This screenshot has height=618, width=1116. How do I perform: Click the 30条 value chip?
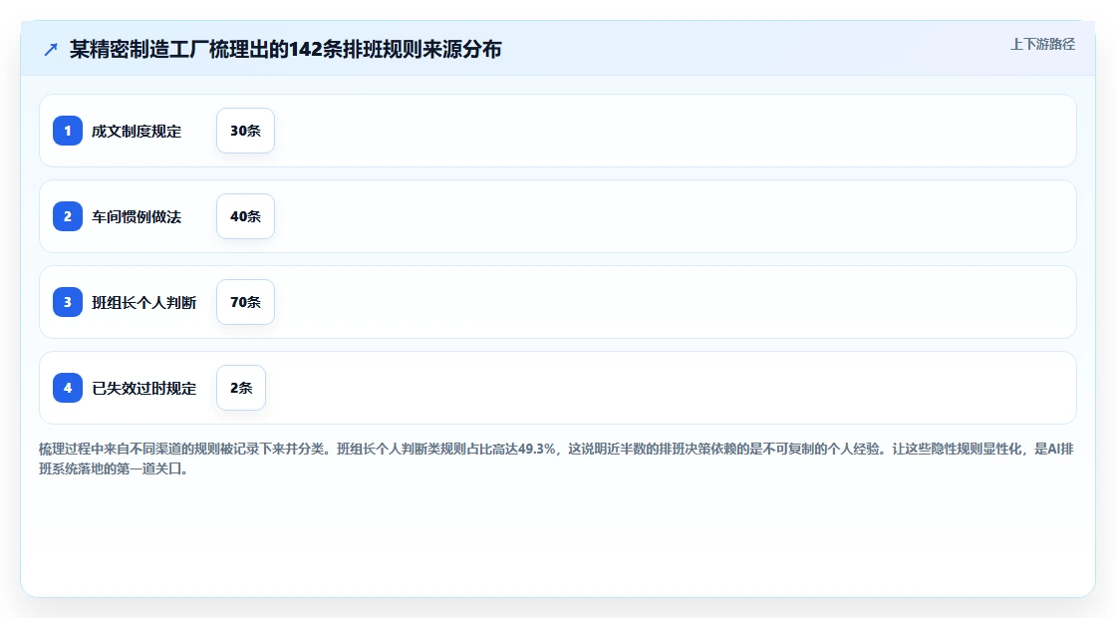pyautogui.click(x=245, y=131)
